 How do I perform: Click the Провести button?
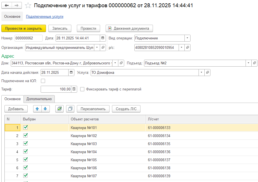(x=88, y=28)
